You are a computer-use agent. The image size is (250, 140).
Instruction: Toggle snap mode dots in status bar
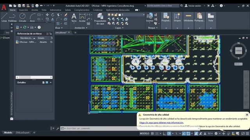coord(157,133)
